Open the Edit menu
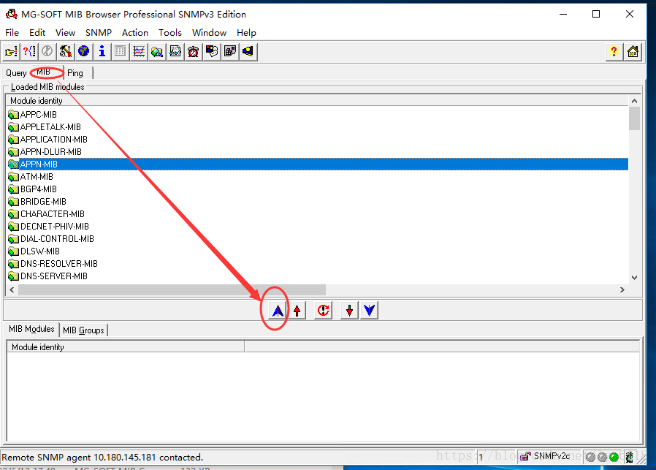 pyautogui.click(x=37, y=33)
